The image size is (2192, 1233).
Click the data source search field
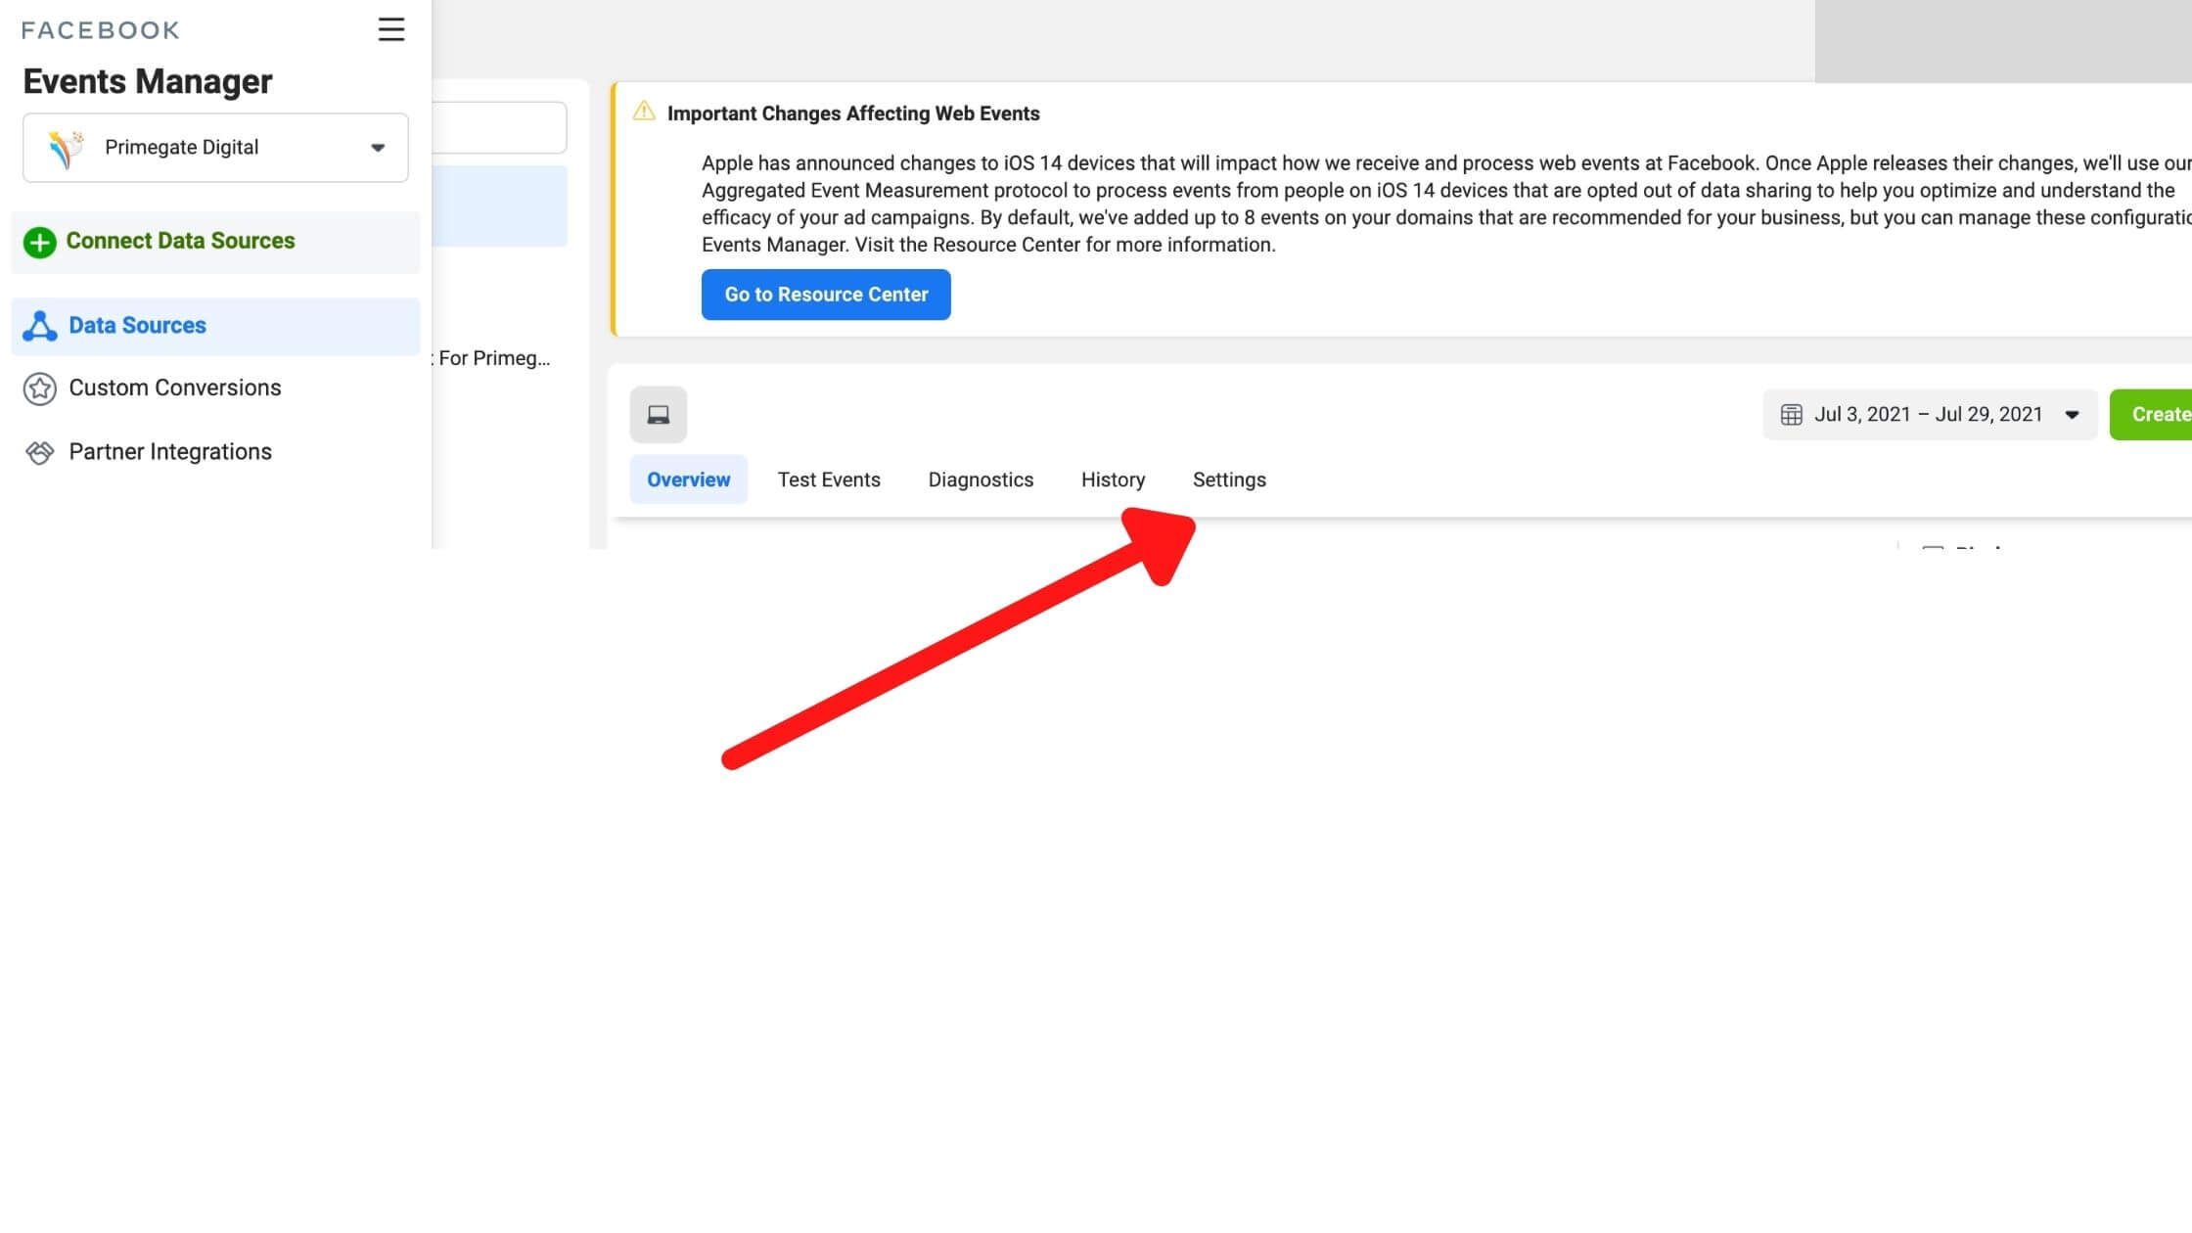[x=499, y=127]
